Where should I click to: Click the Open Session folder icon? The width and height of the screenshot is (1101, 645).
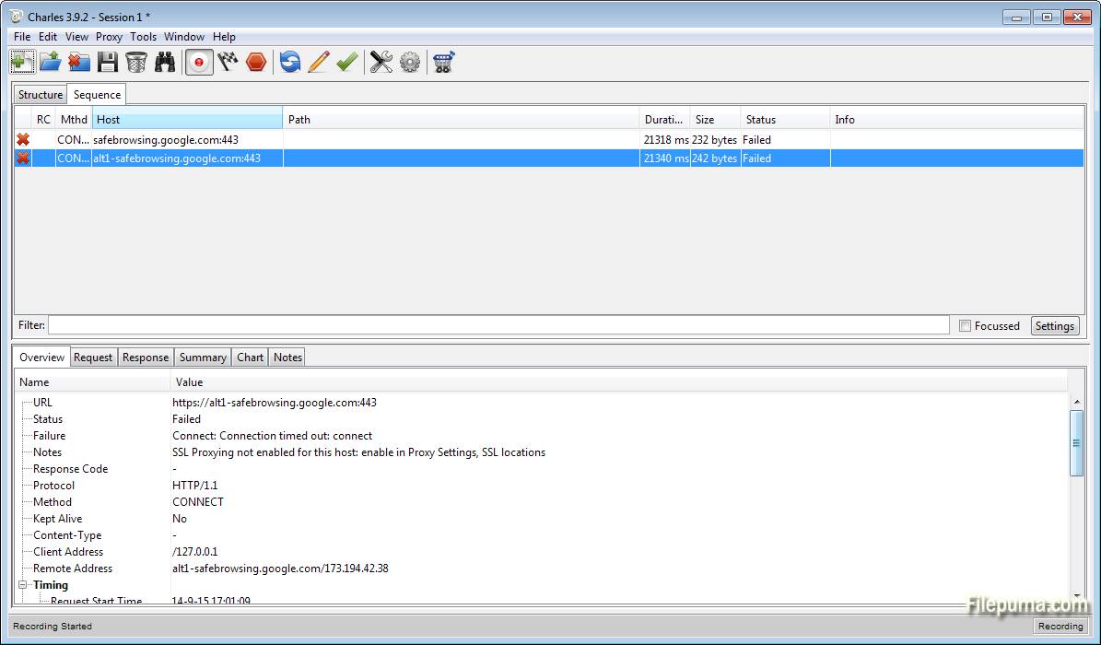point(51,62)
